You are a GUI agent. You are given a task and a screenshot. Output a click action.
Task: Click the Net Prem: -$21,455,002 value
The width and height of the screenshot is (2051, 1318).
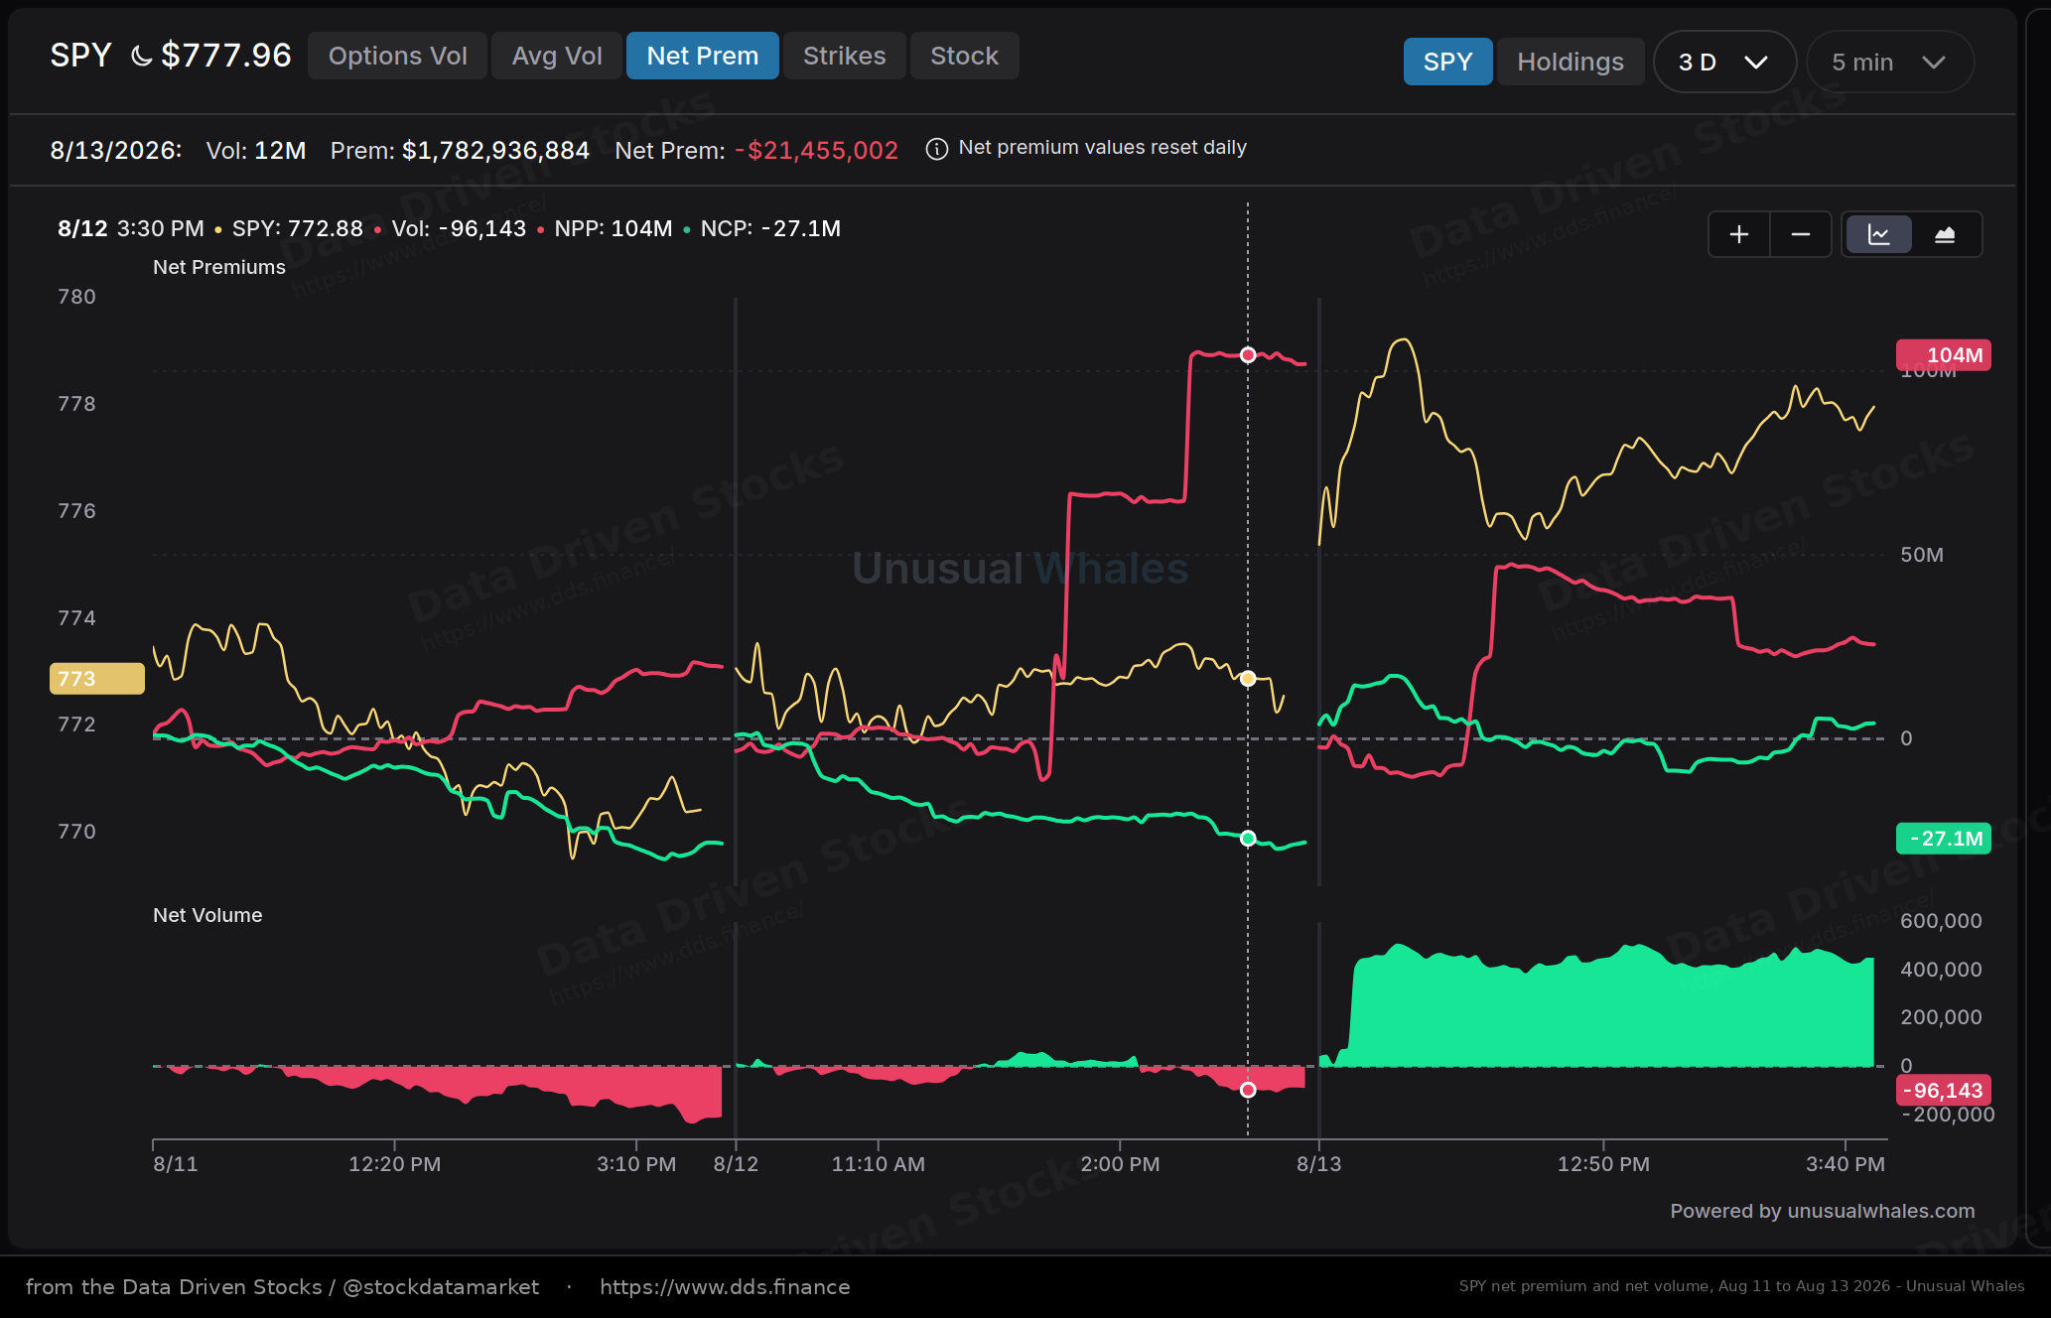[x=756, y=150]
